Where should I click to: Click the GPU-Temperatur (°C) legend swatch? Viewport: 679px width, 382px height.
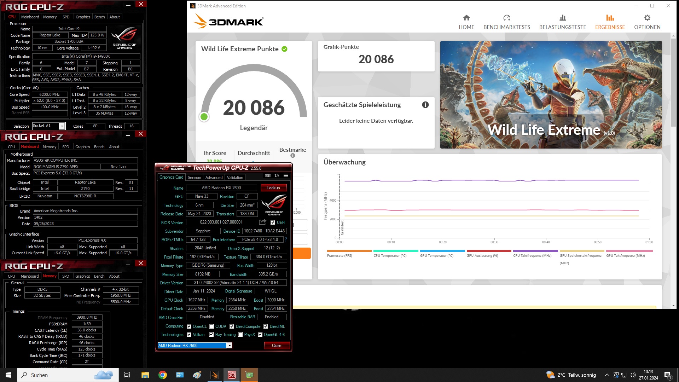442,251
